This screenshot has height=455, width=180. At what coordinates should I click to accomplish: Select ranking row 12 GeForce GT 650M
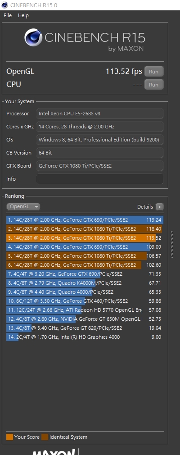(85, 319)
